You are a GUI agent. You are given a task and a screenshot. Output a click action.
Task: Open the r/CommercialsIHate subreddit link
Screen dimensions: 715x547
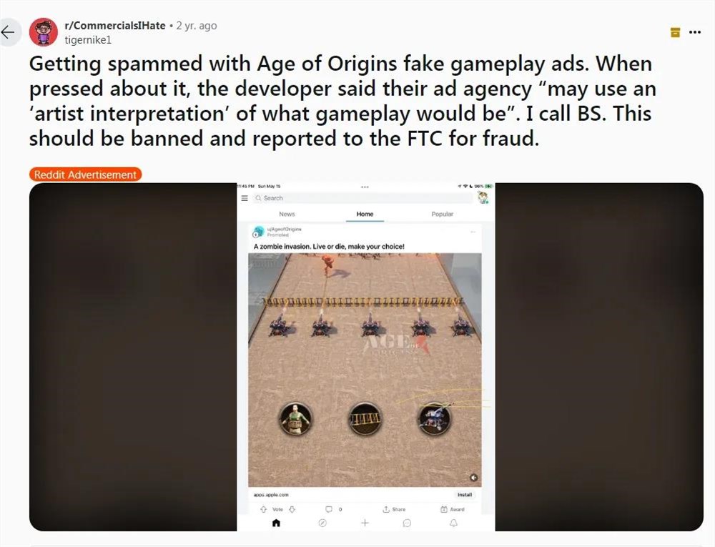pos(115,26)
